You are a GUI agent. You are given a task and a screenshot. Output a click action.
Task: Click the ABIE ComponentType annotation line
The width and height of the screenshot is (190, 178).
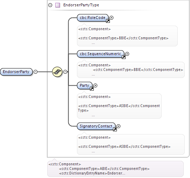click(x=104, y=169)
